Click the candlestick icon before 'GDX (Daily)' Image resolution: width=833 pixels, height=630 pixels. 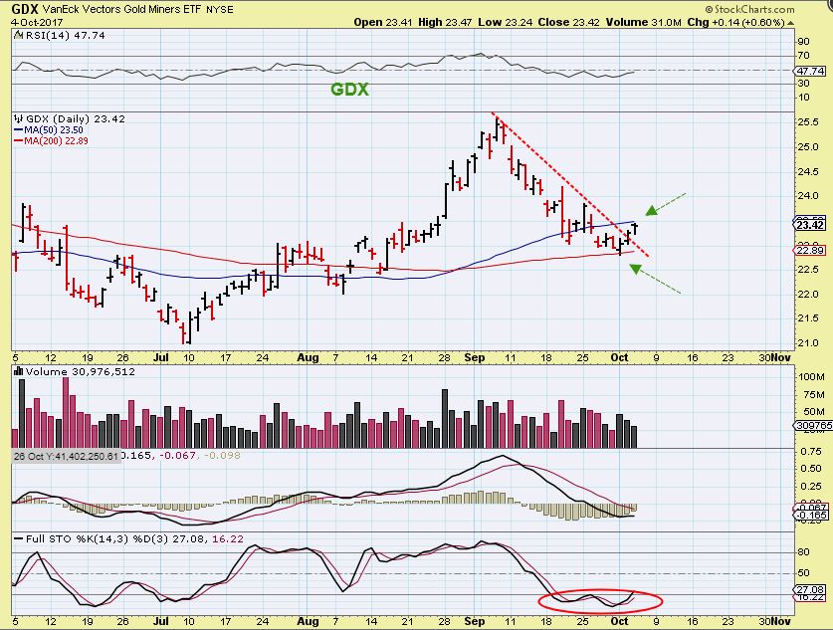[x=19, y=118]
